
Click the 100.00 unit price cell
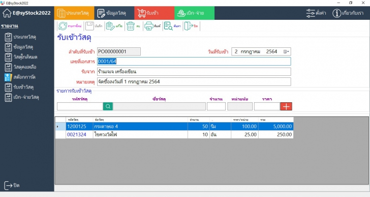244,126
